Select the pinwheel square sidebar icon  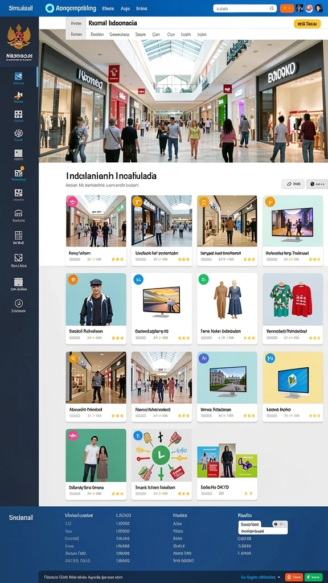tap(18, 192)
